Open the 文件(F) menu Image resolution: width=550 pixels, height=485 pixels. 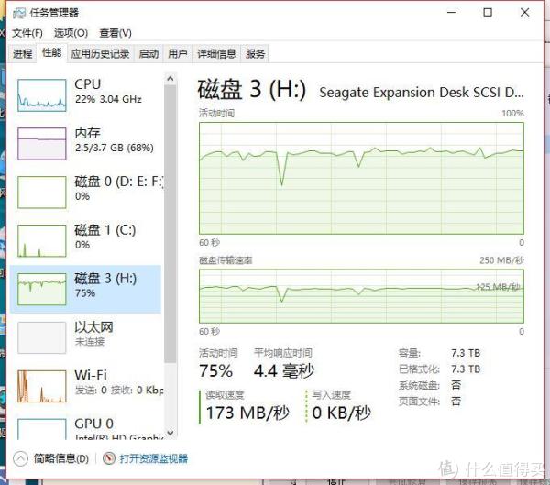(x=27, y=33)
